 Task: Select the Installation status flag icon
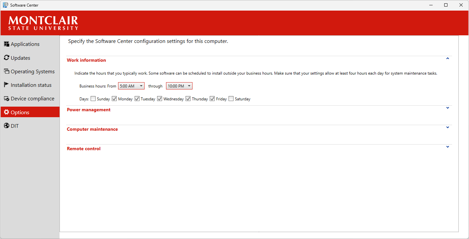(x=6, y=85)
